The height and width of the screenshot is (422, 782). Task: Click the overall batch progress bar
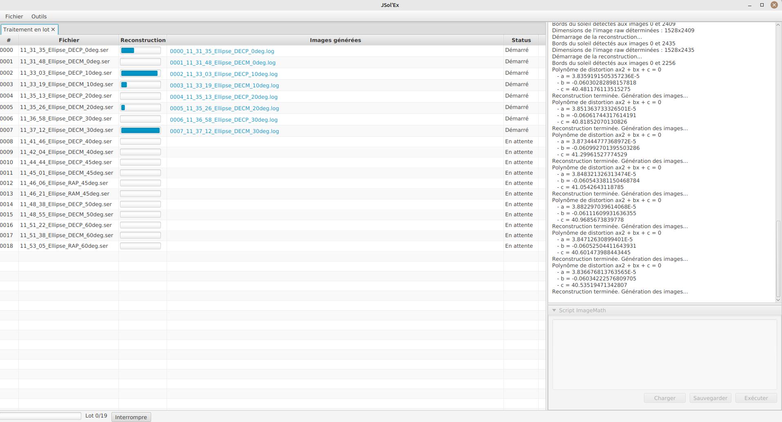pyautogui.click(x=40, y=416)
